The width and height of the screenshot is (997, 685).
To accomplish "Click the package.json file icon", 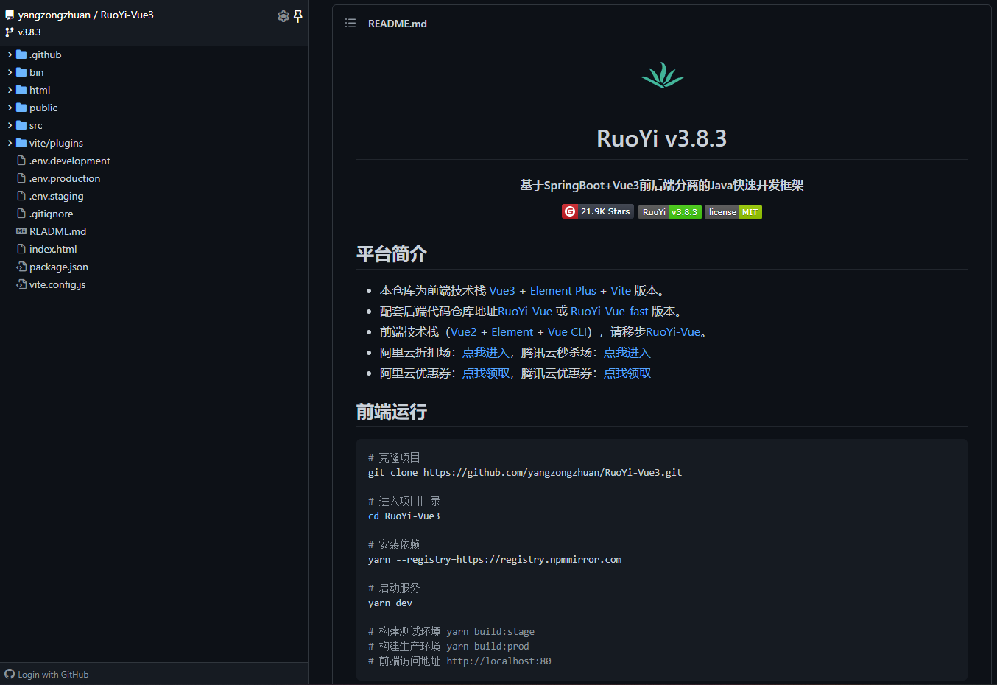I will tap(21, 267).
